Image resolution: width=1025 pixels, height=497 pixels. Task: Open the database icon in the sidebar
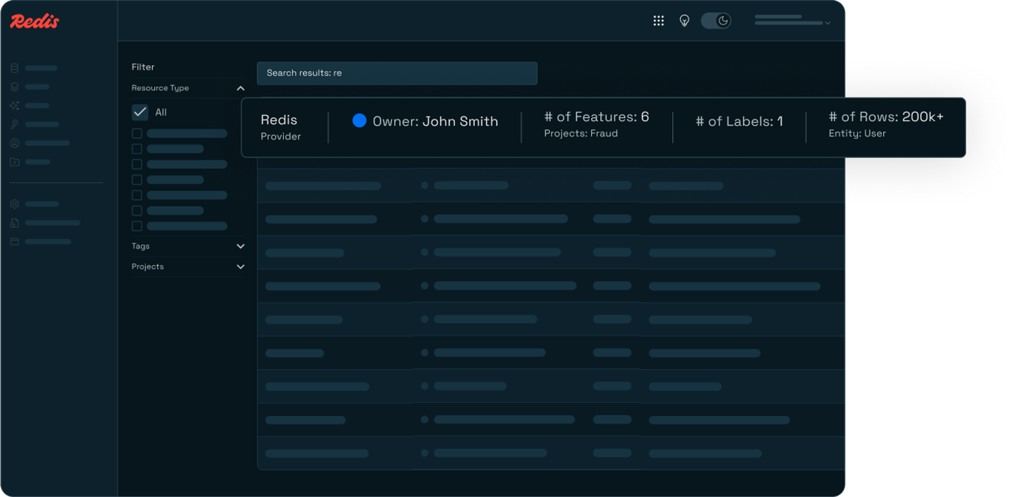coord(15,68)
